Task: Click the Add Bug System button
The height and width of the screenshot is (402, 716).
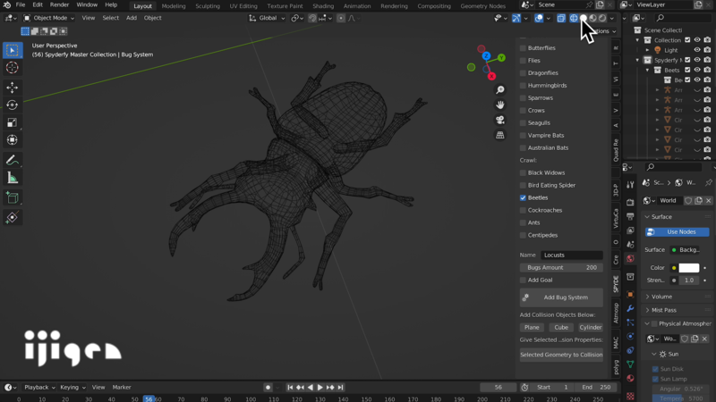Action: [x=561, y=297]
